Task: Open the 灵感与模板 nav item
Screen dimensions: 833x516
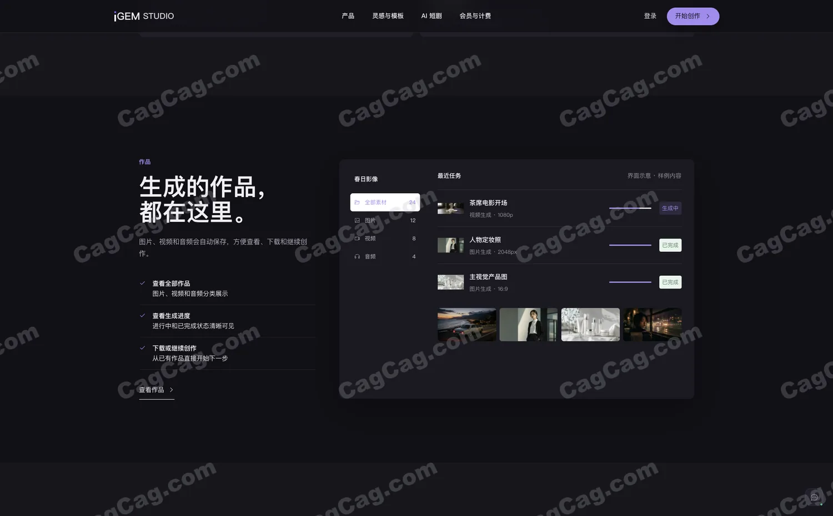Action: click(388, 16)
